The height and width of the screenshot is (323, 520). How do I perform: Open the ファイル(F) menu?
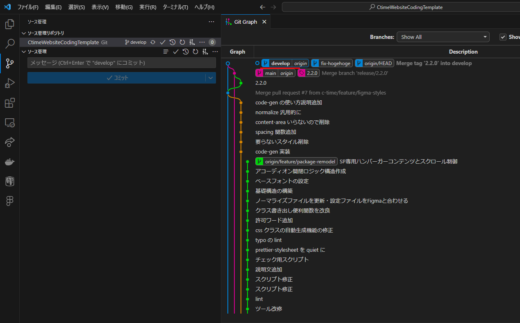click(28, 7)
